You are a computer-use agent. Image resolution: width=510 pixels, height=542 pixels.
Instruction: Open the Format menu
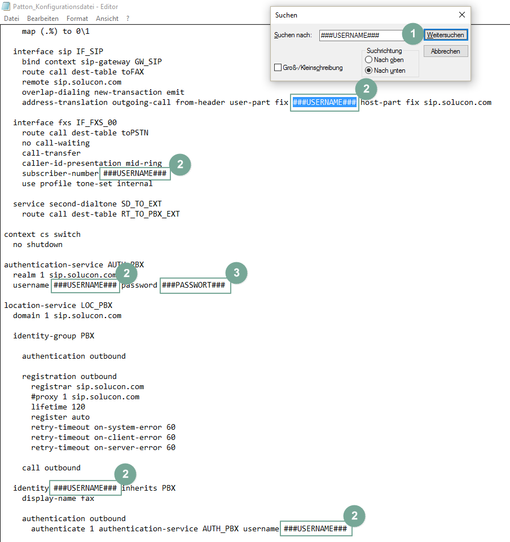(77, 19)
